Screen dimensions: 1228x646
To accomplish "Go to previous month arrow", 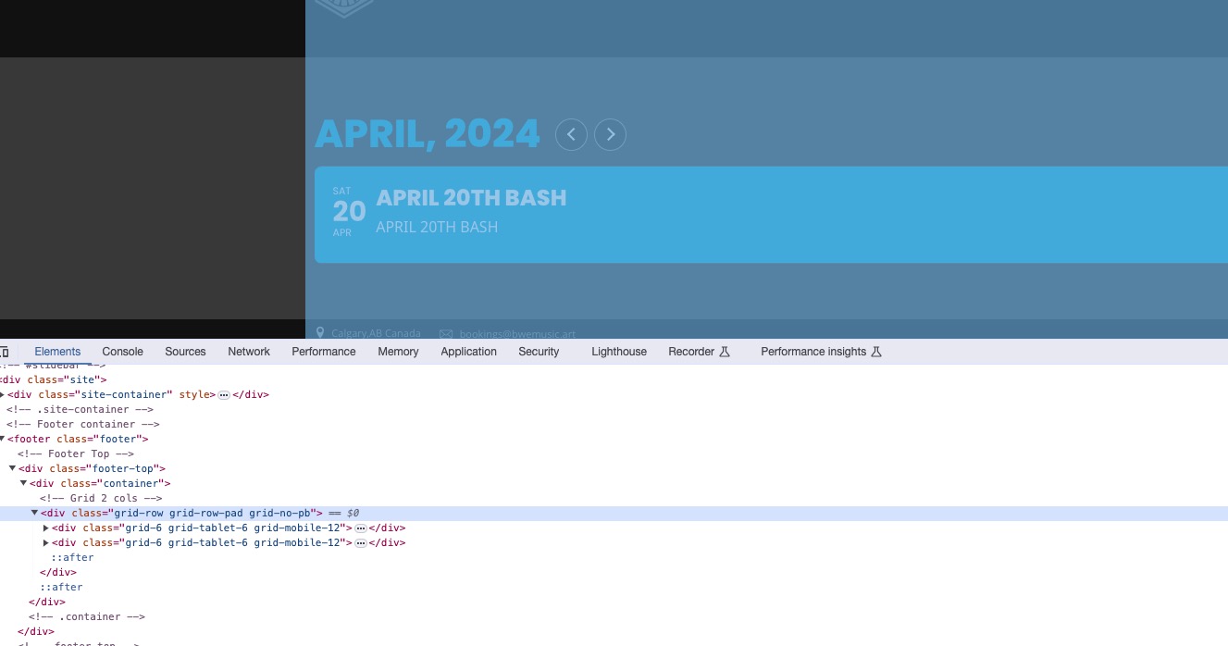I will [x=571, y=135].
